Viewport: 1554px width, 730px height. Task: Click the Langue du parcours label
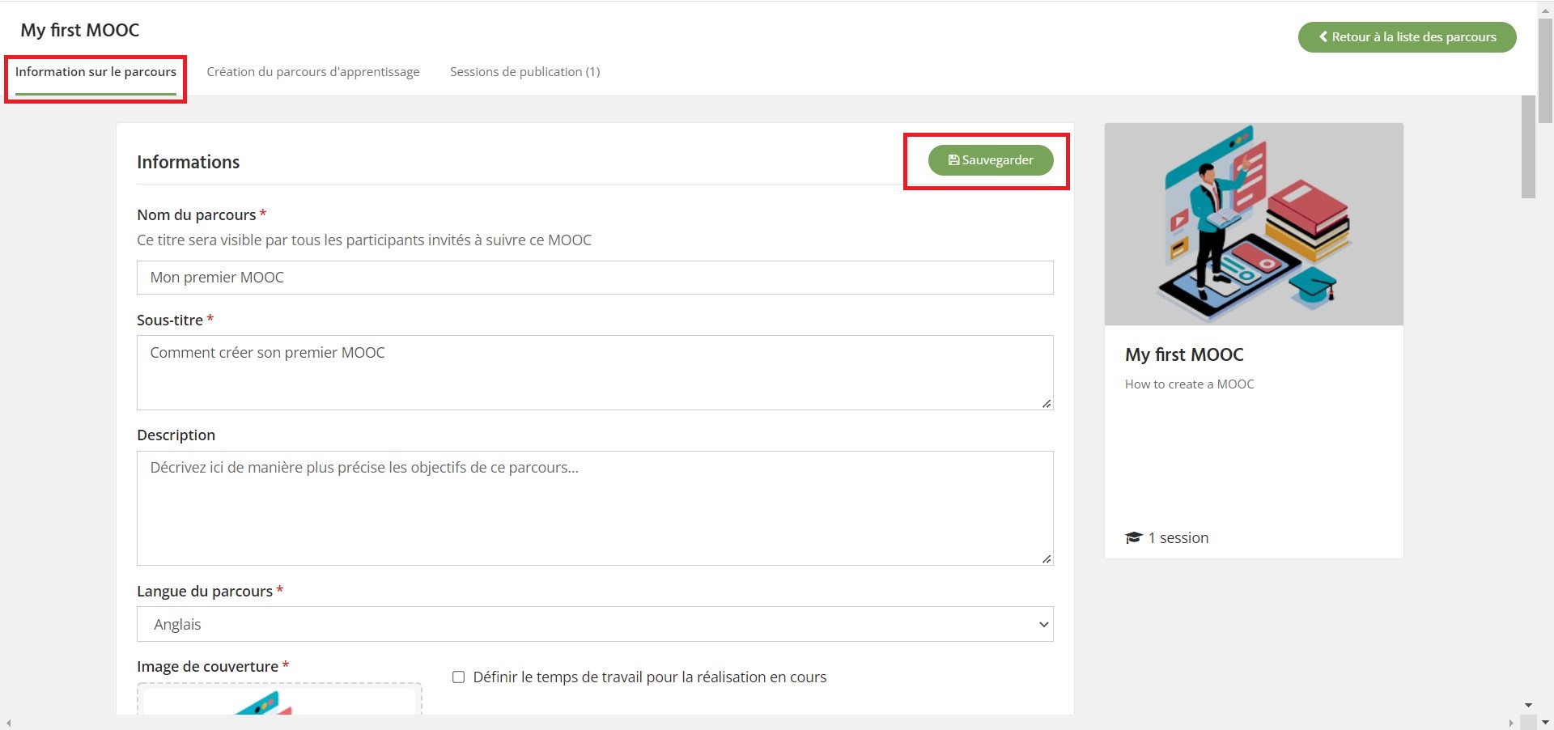click(205, 592)
